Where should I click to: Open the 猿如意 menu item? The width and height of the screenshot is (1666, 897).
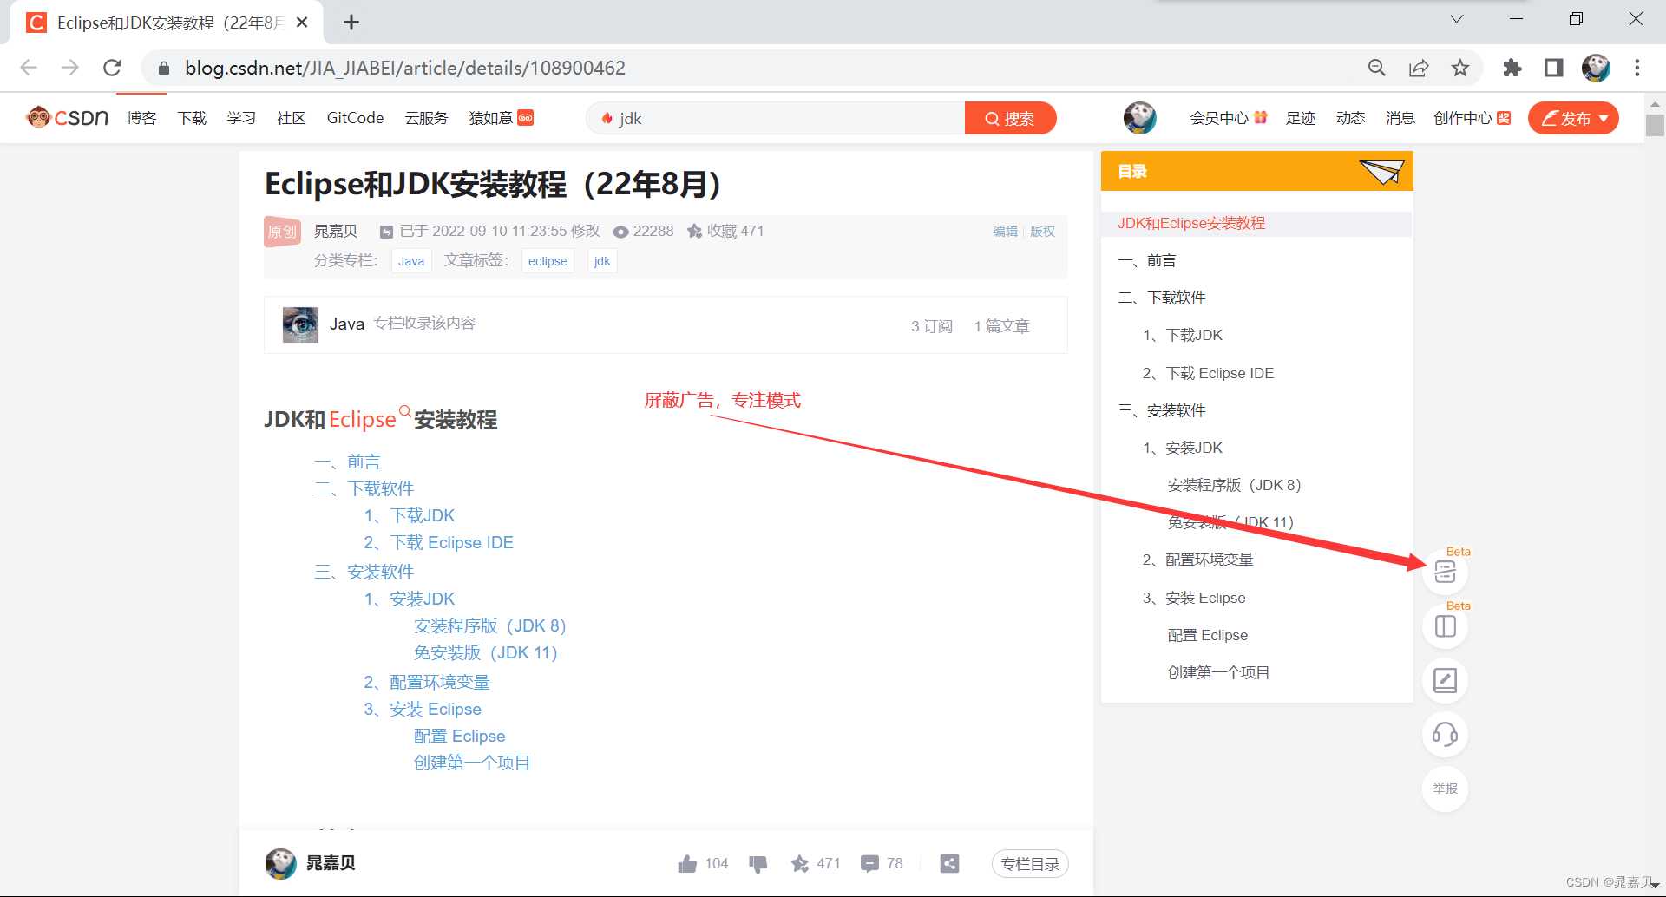(x=501, y=118)
